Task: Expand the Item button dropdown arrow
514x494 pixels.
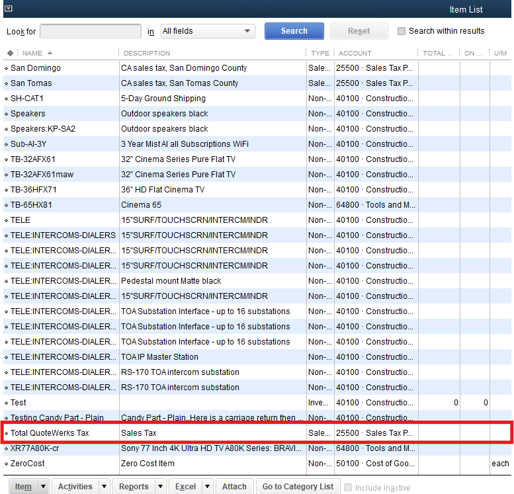Action: tap(44, 487)
